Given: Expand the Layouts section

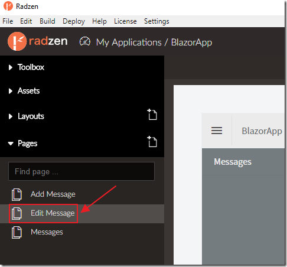Looking at the screenshot, I should coord(27,116).
